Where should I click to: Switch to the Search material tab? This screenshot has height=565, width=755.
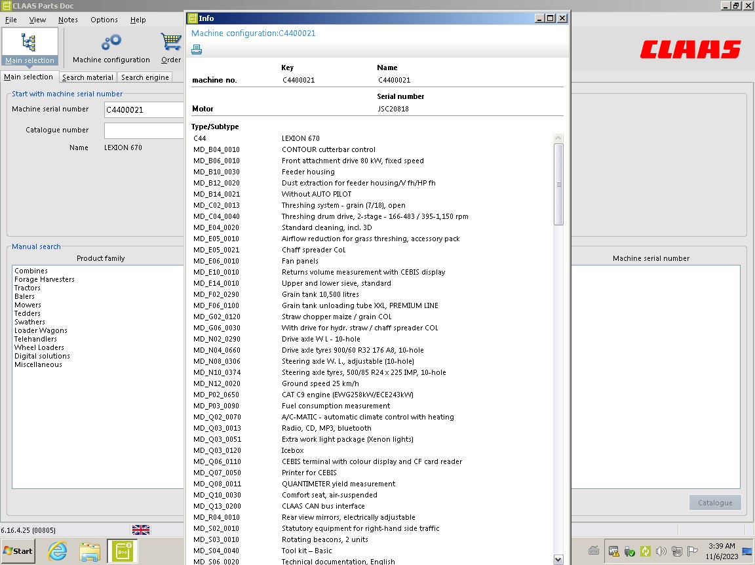(88, 77)
